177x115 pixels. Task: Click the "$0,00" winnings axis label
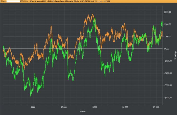[x=167, y=49]
